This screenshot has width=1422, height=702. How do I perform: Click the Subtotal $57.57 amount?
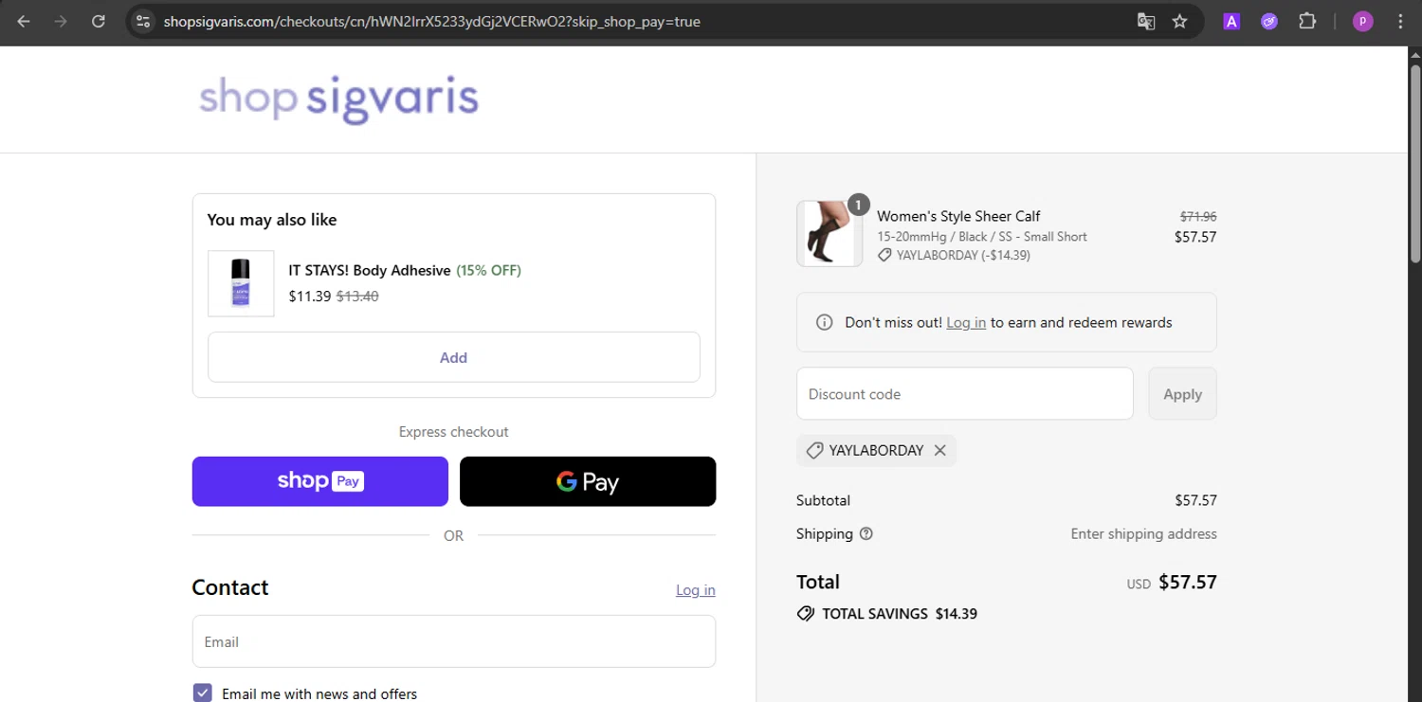(1195, 500)
